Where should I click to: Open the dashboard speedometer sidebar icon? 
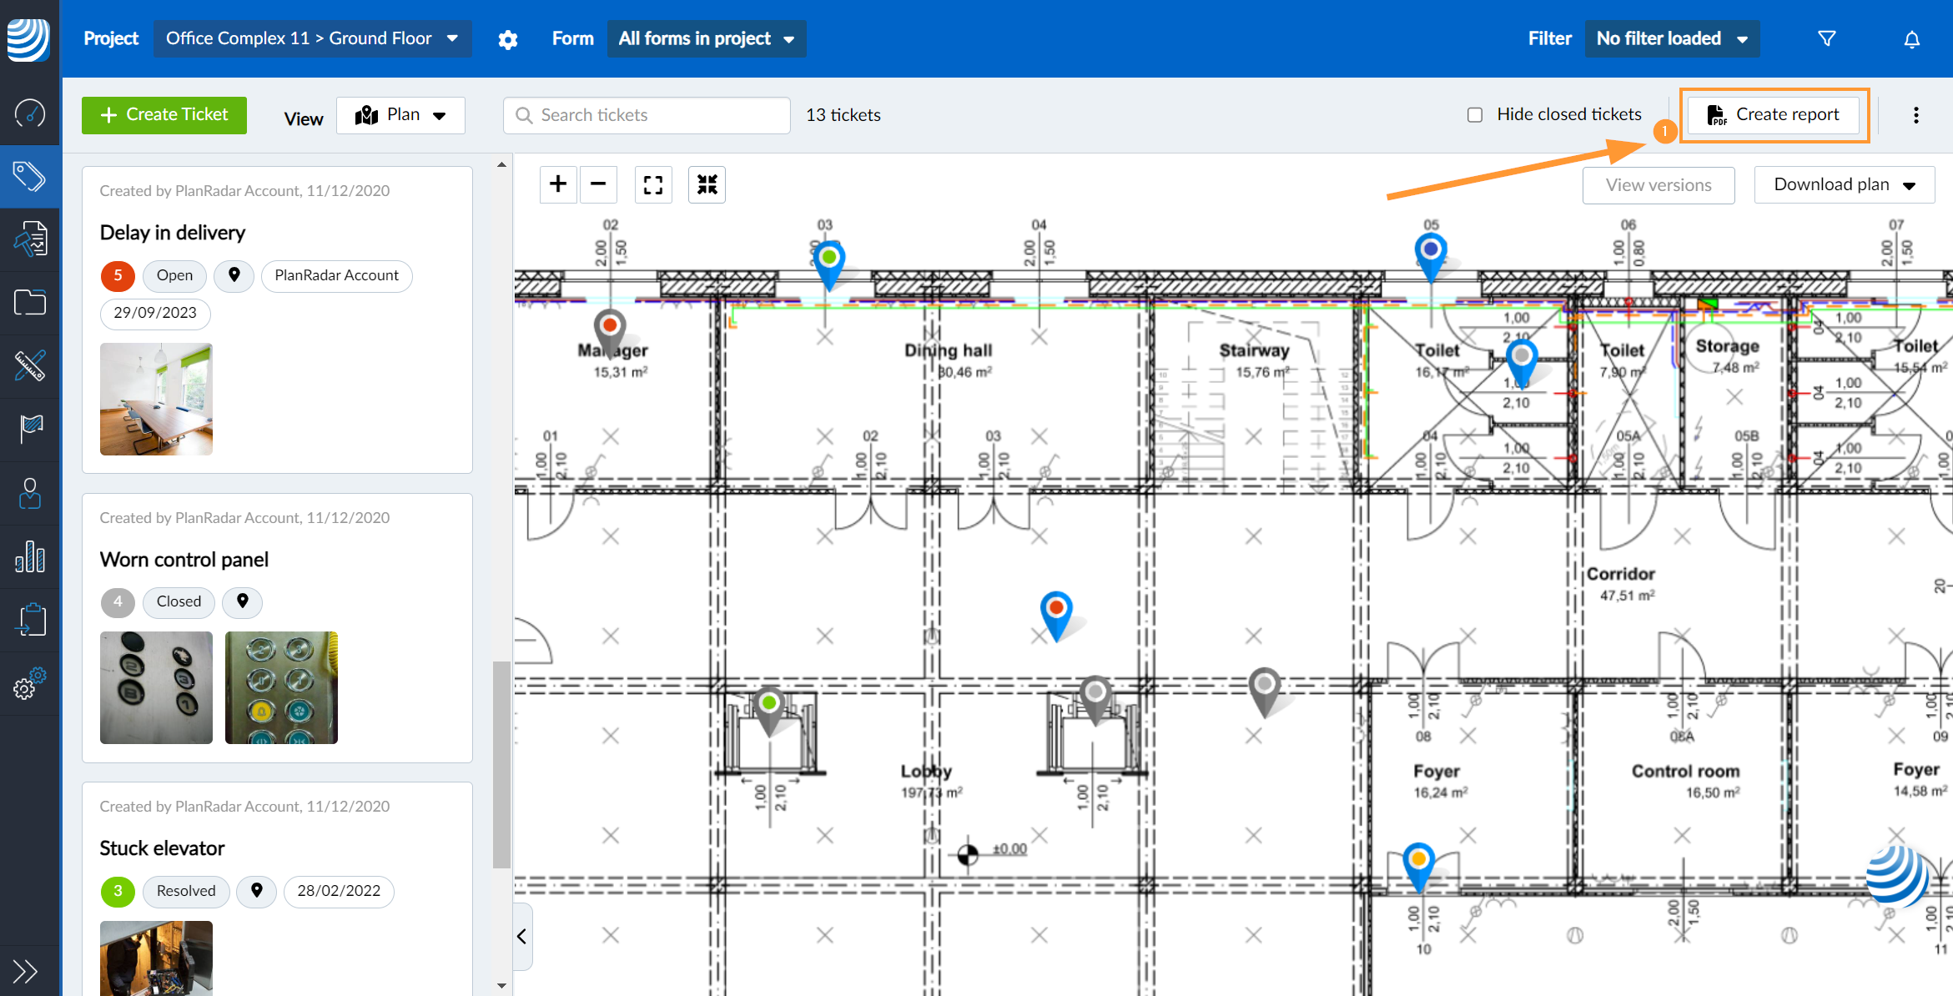tap(30, 113)
